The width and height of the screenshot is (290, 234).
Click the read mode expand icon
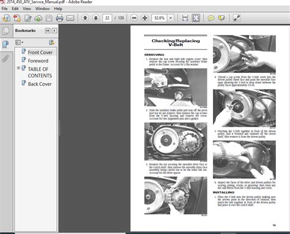pos(237,18)
